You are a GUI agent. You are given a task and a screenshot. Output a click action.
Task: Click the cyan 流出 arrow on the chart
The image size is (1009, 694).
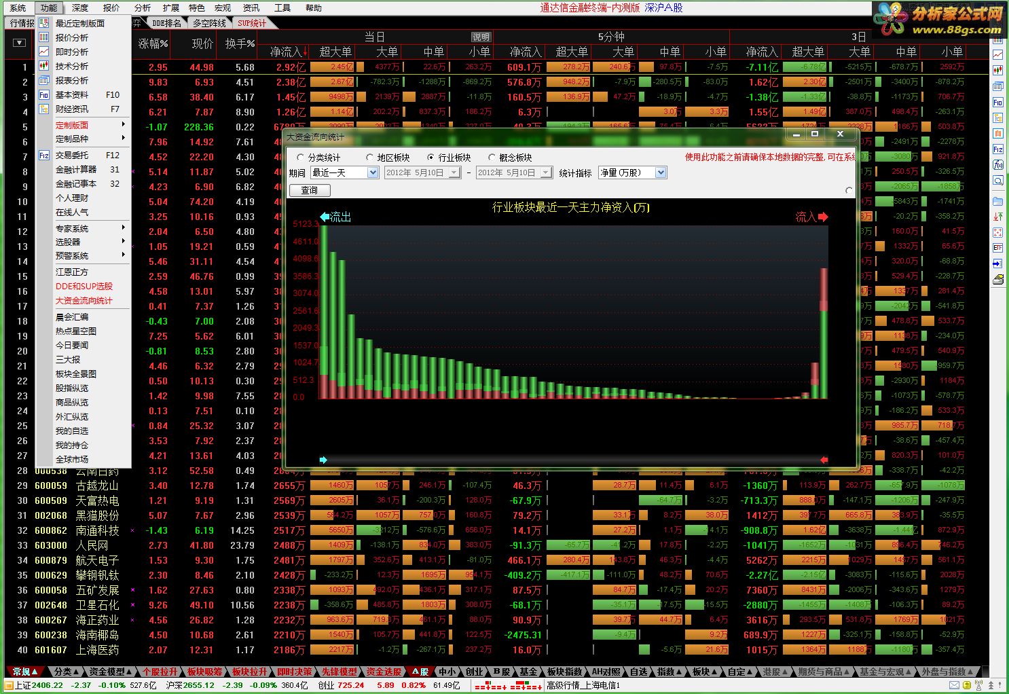click(325, 217)
